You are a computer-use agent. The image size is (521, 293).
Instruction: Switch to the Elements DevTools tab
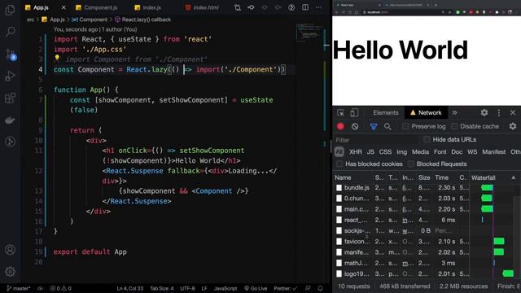click(385, 112)
